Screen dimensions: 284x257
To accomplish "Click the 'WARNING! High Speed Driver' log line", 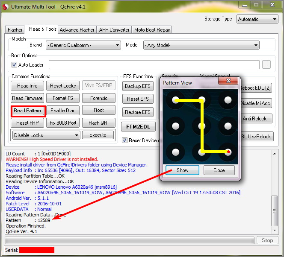I will (52, 159).
